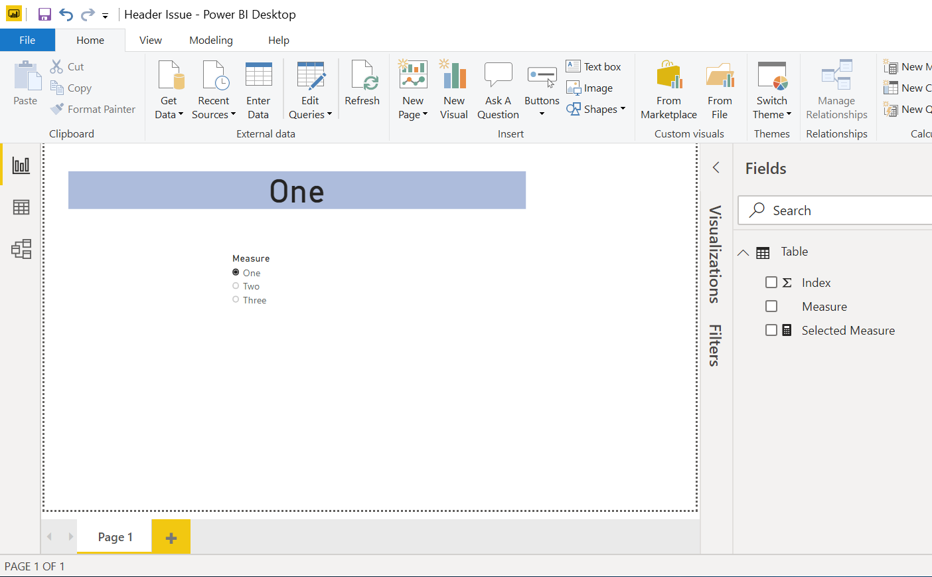The width and height of the screenshot is (932, 577).
Task: Insert a New Visual
Action: click(454, 90)
